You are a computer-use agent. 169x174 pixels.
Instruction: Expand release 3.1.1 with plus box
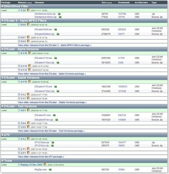[x=19, y=98]
